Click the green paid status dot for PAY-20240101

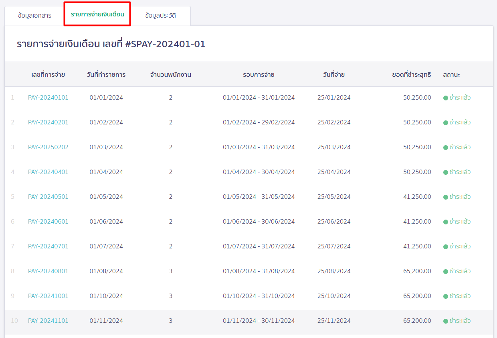pyautogui.click(x=445, y=97)
